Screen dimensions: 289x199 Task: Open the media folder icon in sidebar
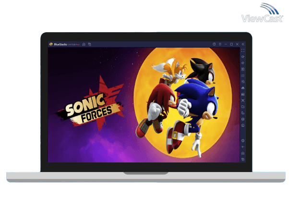[x=243, y=107]
